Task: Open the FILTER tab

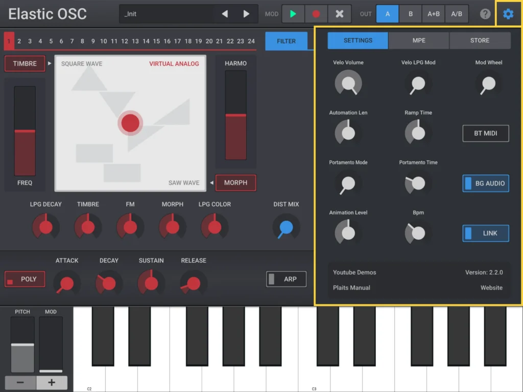Action: point(286,41)
